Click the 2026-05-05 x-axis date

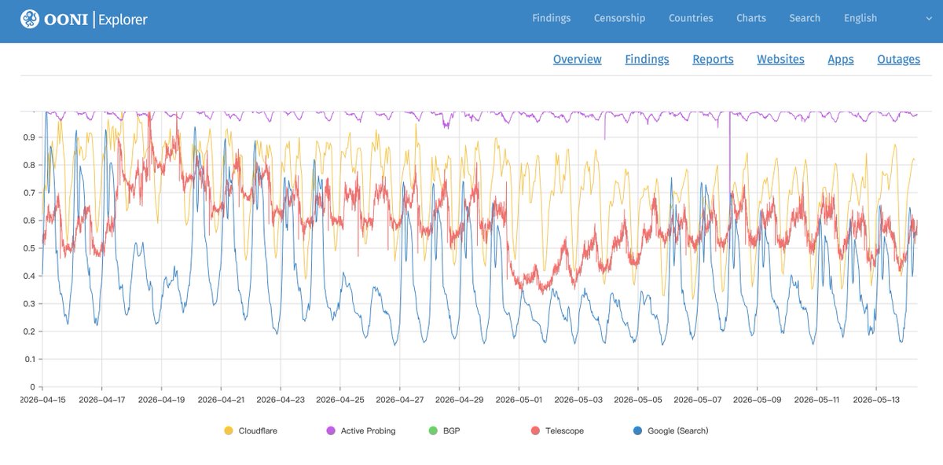(x=638, y=399)
